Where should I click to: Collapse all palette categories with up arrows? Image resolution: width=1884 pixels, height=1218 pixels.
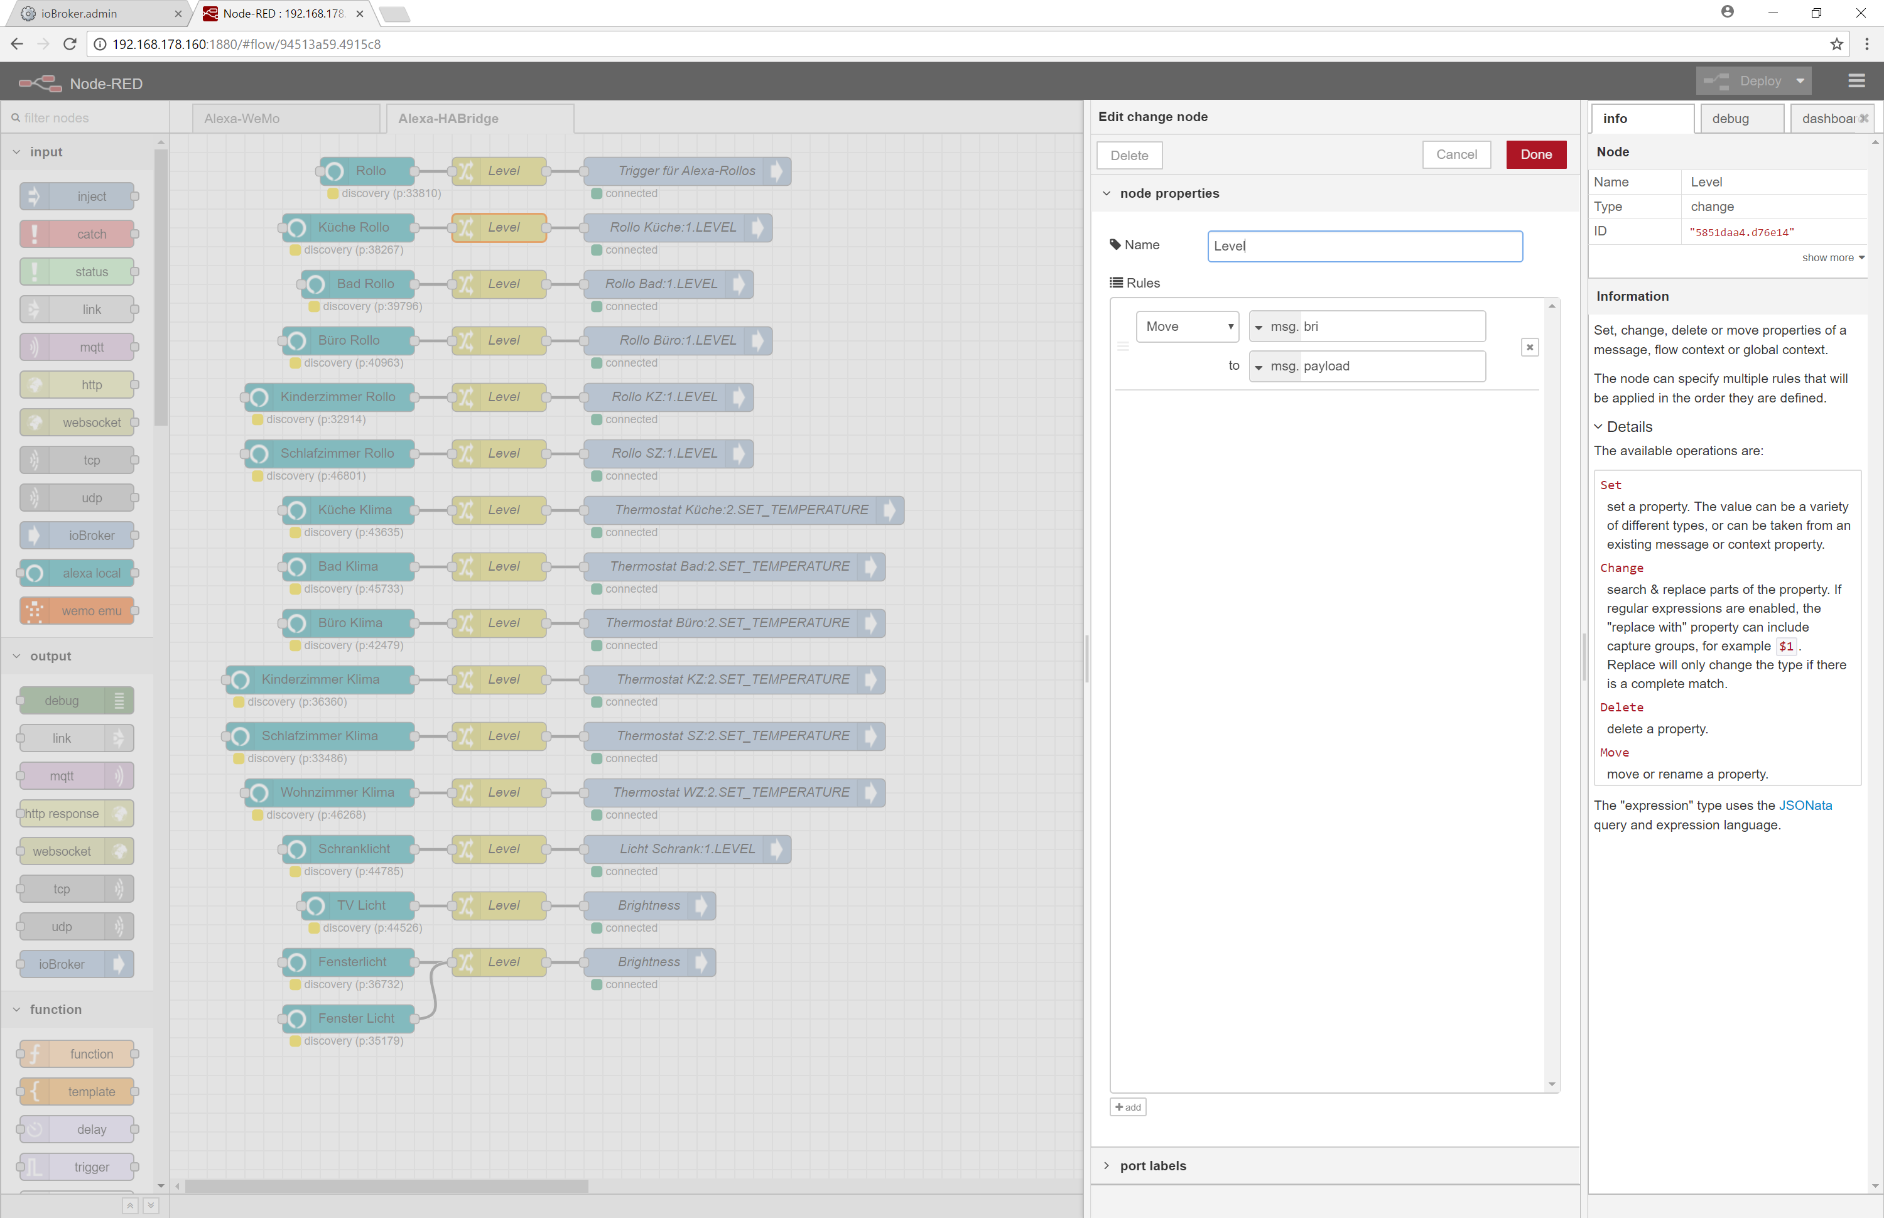(131, 1206)
